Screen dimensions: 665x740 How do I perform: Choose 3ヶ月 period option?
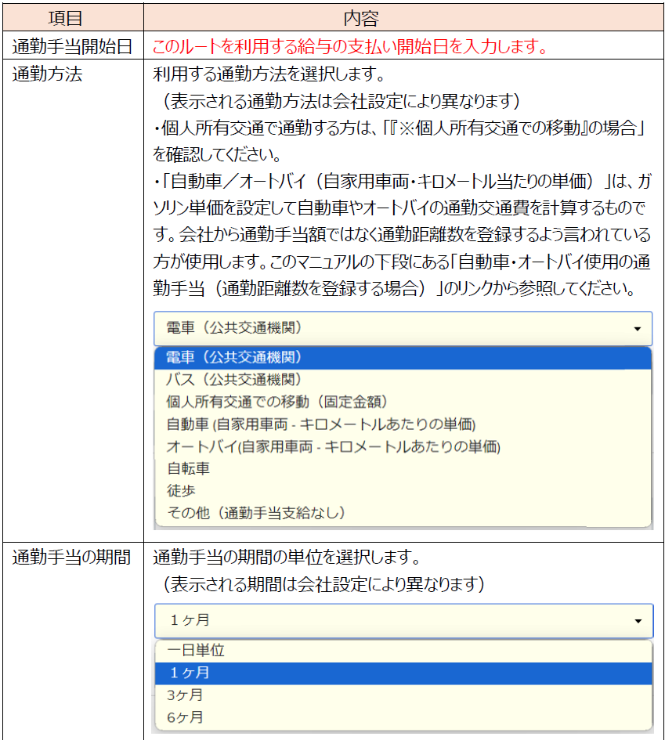coord(185,695)
